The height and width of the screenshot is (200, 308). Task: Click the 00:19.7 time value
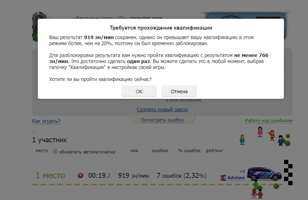point(99,175)
